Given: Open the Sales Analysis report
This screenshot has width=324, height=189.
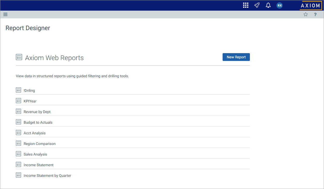Looking at the screenshot, I should pyautogui.click(x=35, y=154).
